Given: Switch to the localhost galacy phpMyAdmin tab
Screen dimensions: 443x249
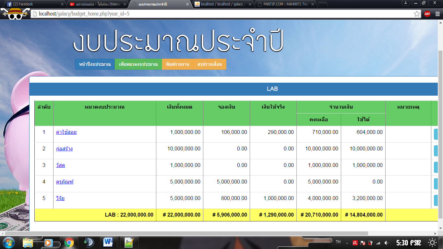Looking at the screenshot, I should (x=222, y=4).
